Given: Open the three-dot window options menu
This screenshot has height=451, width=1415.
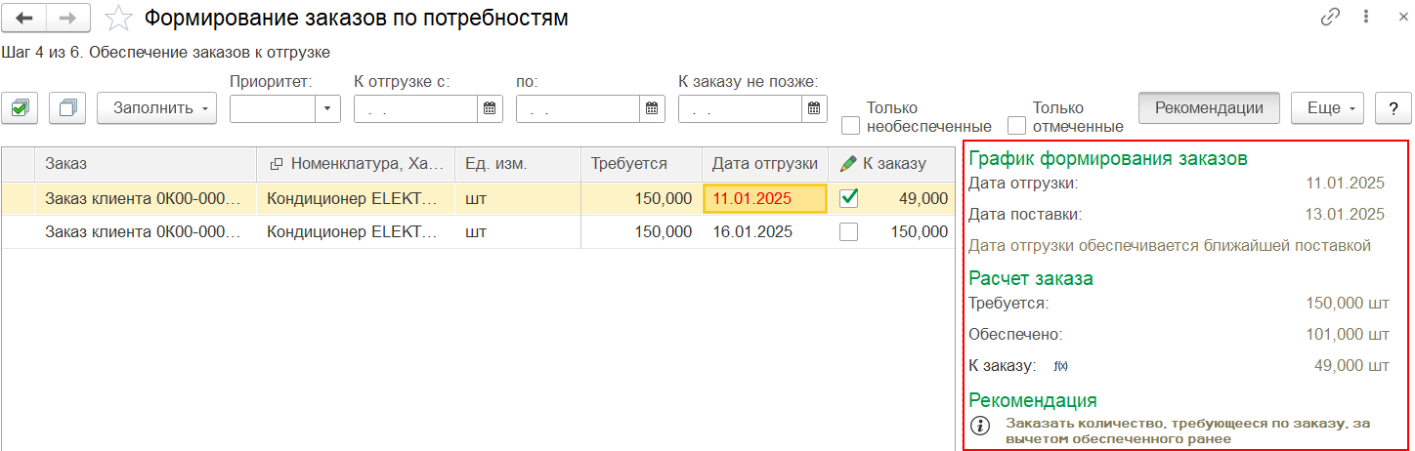Looking at the screenshot, I should point(1363,18).
